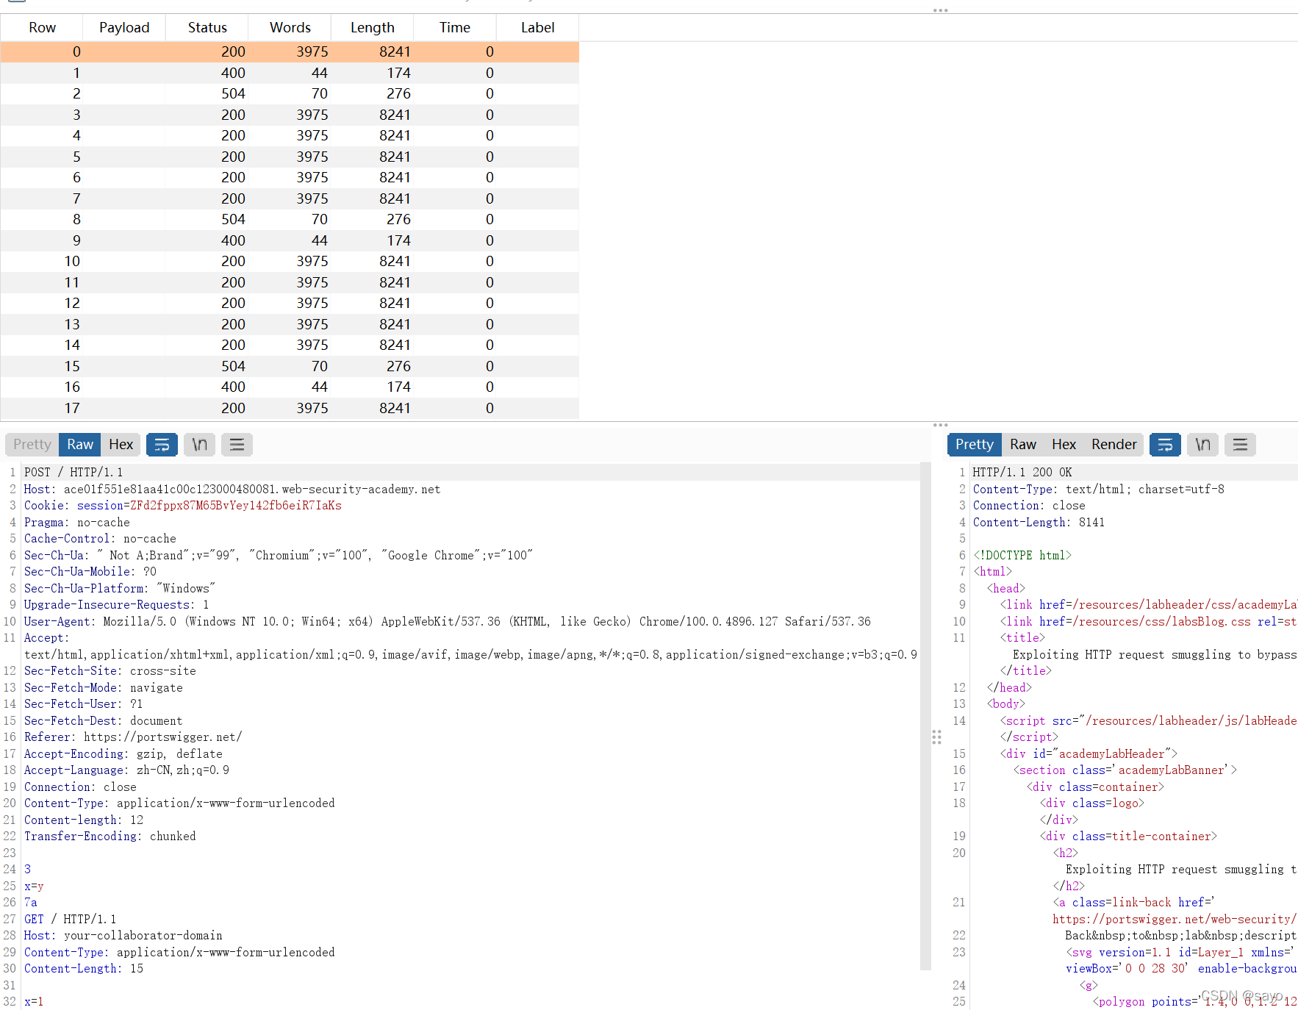Click the request pane vertical scrollbar
Screen dimensions: 1298x1010
[925, 717]
